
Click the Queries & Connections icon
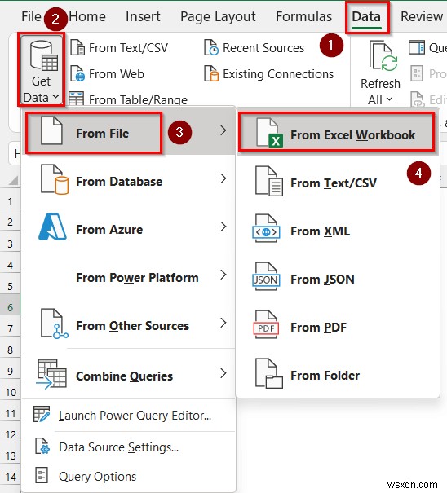coord(417,48)
